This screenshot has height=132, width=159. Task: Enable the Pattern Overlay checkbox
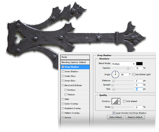[63, 113]
